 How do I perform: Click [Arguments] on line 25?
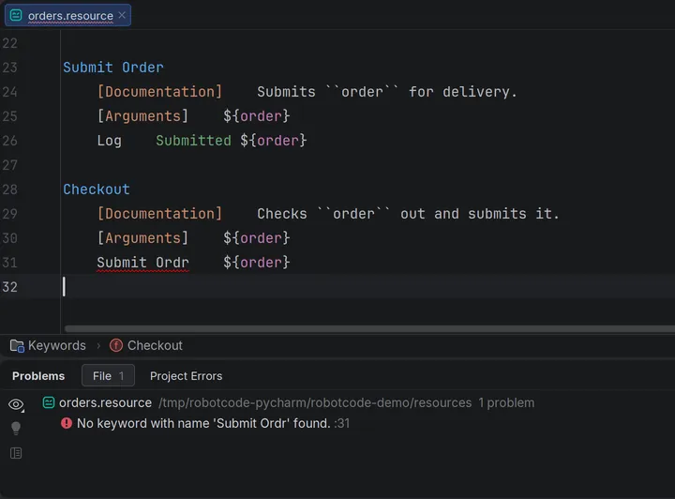coord(142,116)
